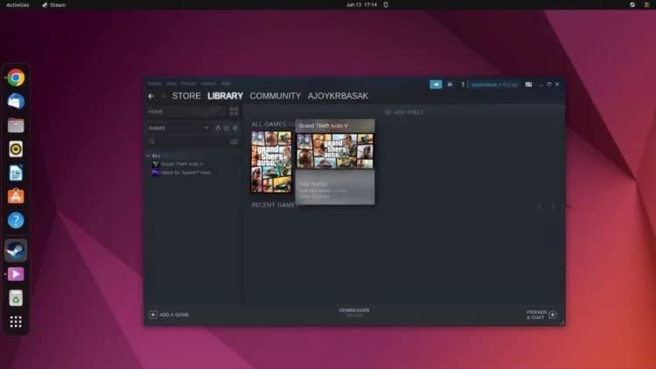Viewport: 656px width, 369px height.
Task: Select Grand Theft Auto V in sidebar
Action: 182,164
